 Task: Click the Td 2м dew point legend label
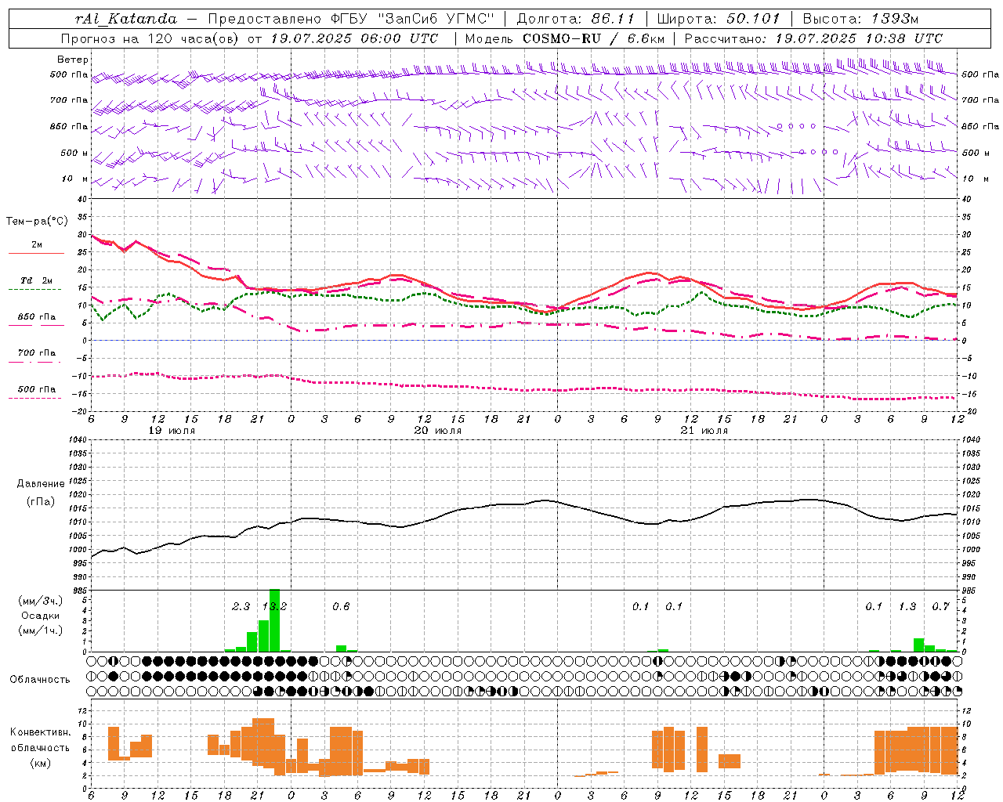(36, 280)
